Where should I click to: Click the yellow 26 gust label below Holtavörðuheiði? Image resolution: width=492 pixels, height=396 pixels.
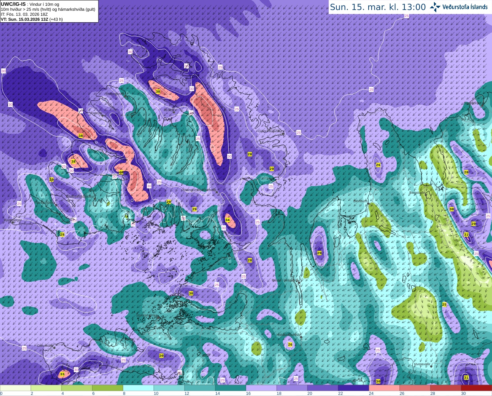pos(290,344)
